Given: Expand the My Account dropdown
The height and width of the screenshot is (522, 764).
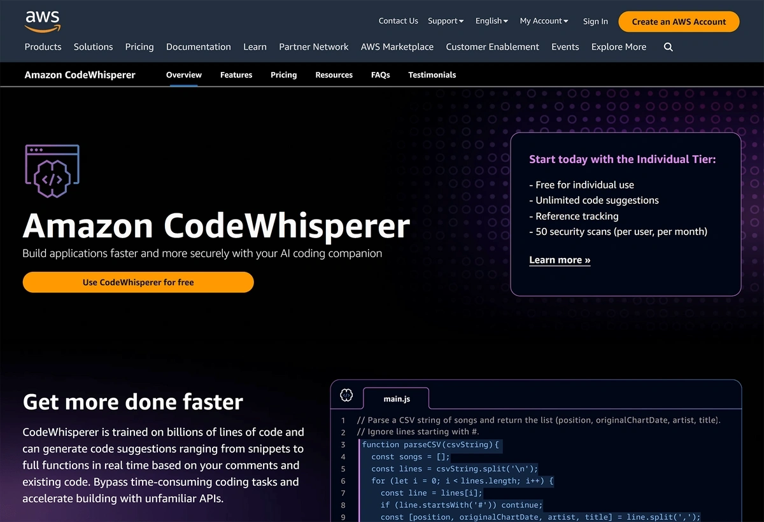Looking at the screenshot, I should coord(544,21).
